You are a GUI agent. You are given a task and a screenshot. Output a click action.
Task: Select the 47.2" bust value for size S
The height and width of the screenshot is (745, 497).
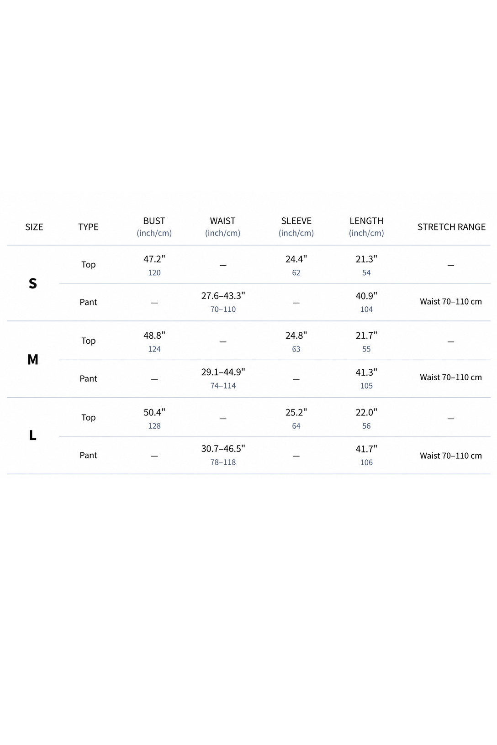(x=154, y=259)
